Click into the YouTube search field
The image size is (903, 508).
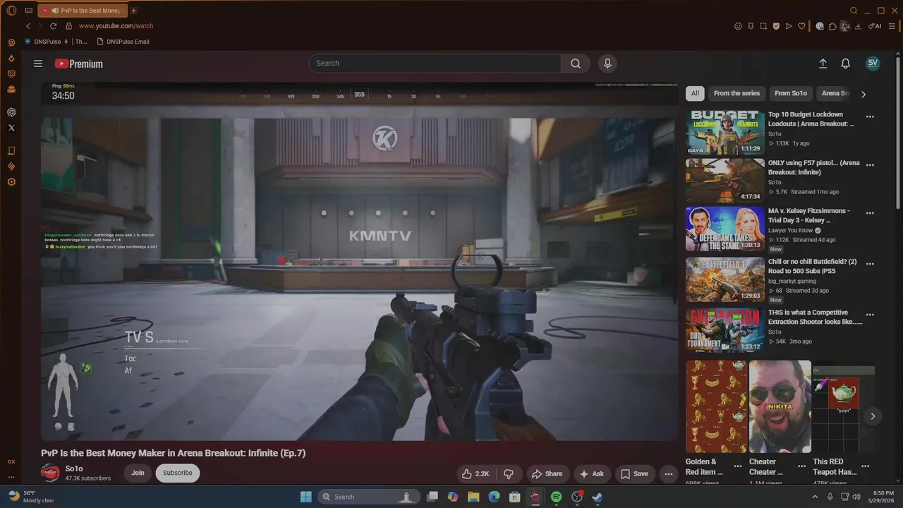(435, 64)
